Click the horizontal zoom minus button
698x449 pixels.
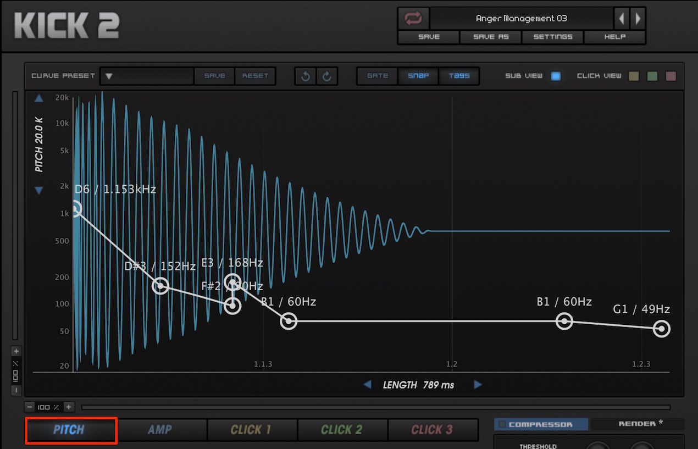(30, 407)
